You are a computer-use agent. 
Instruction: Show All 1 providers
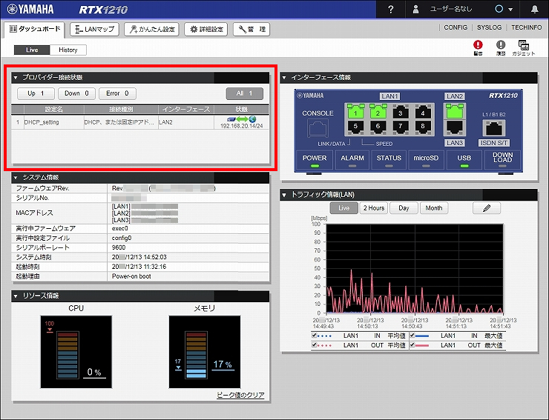coord(244,93)
